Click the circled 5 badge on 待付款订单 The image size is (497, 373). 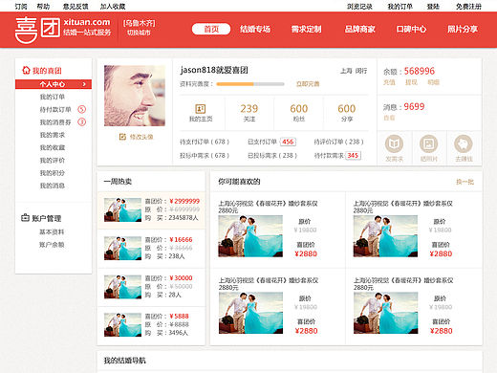click(x=82, y=109)
